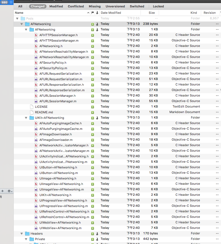Select the UIKit+AFNetworking.h file name
Viewport: 221px width, 244px height.
(55, 195)
